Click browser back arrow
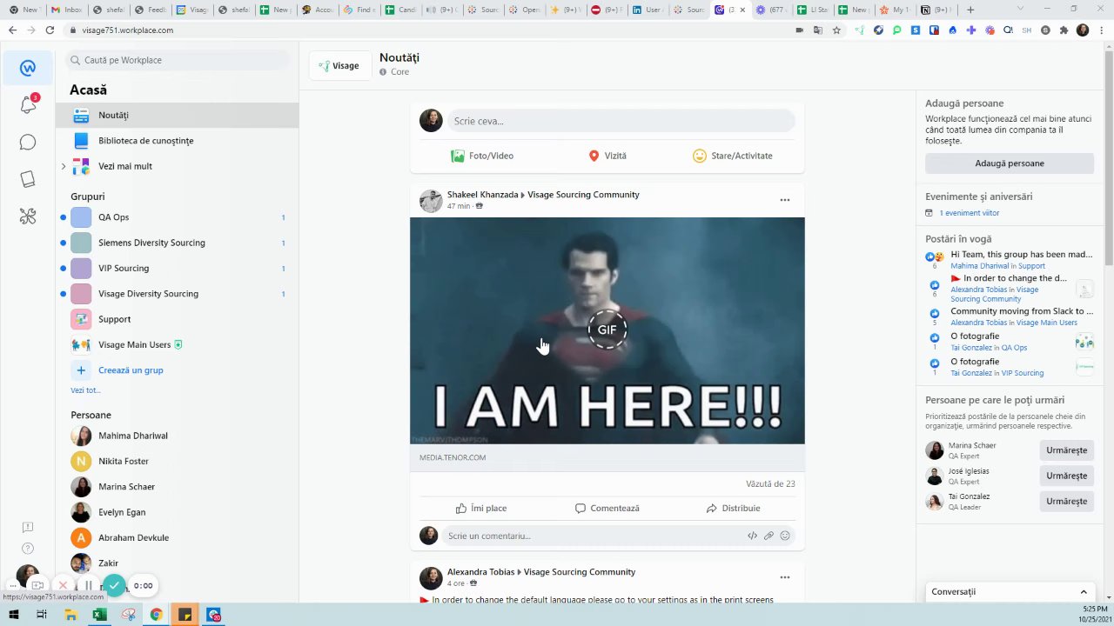 pyautogui.click(x=12, y=30)
